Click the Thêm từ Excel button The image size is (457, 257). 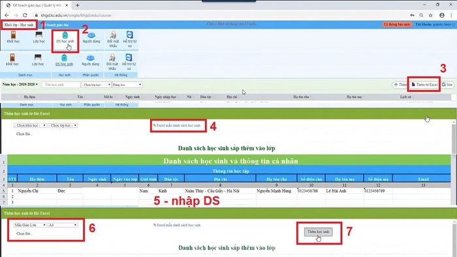point(424,84)
